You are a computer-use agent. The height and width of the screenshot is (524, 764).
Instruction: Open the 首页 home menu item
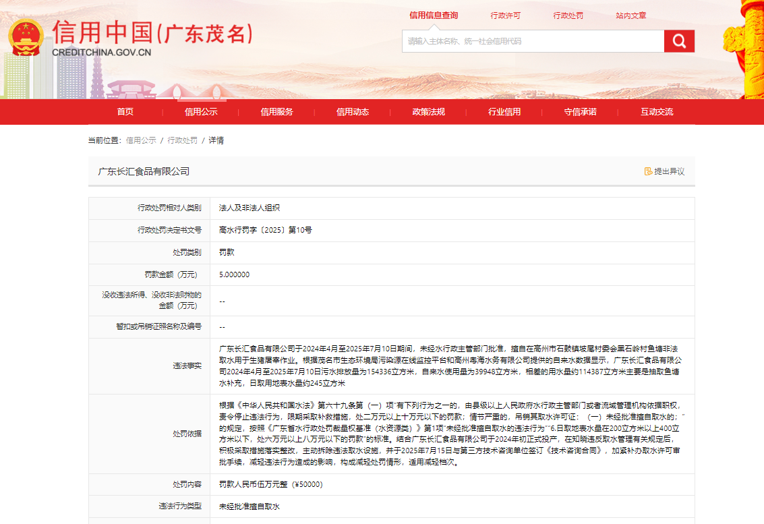tap(125, 112)
